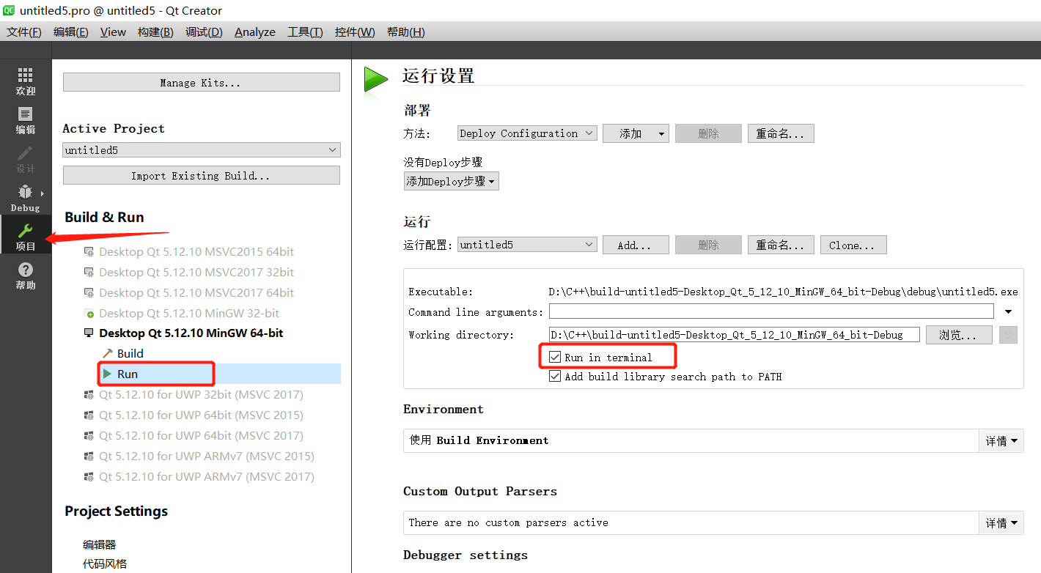Open the 添加Deploy步骤 dropdown
Image resolution: width=1041 pixels, height=573 pixels.
pyautogui.click(x=451, y=180)
